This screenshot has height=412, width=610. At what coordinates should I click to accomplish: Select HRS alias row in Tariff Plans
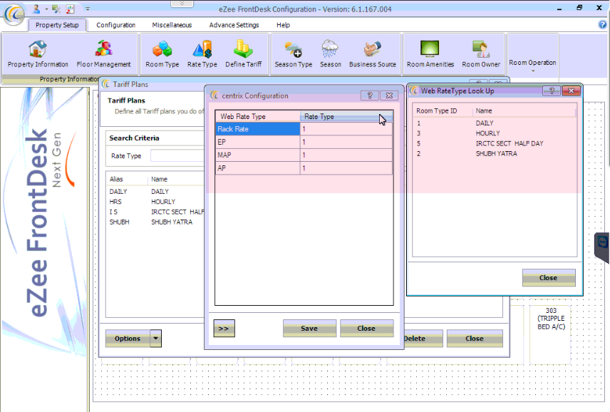(155, 202)
